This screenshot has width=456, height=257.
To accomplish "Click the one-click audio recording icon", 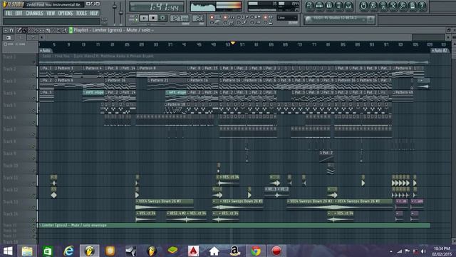I will [x=403, y=6].
